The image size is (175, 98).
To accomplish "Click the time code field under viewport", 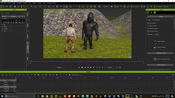I will point(110,68).
